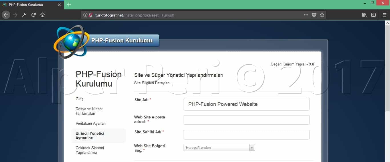Click the PHP-Fusion Kurulumu banner title

(122, 40)
